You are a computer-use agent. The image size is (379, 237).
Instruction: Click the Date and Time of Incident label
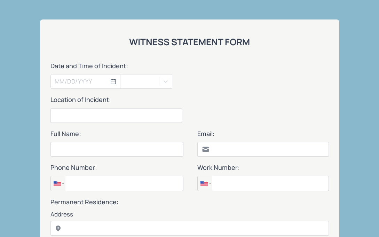point(89,66)
